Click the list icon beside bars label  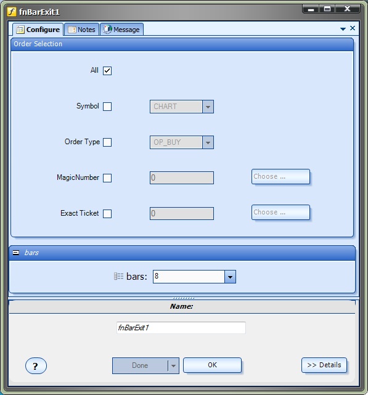pos(118,276)
